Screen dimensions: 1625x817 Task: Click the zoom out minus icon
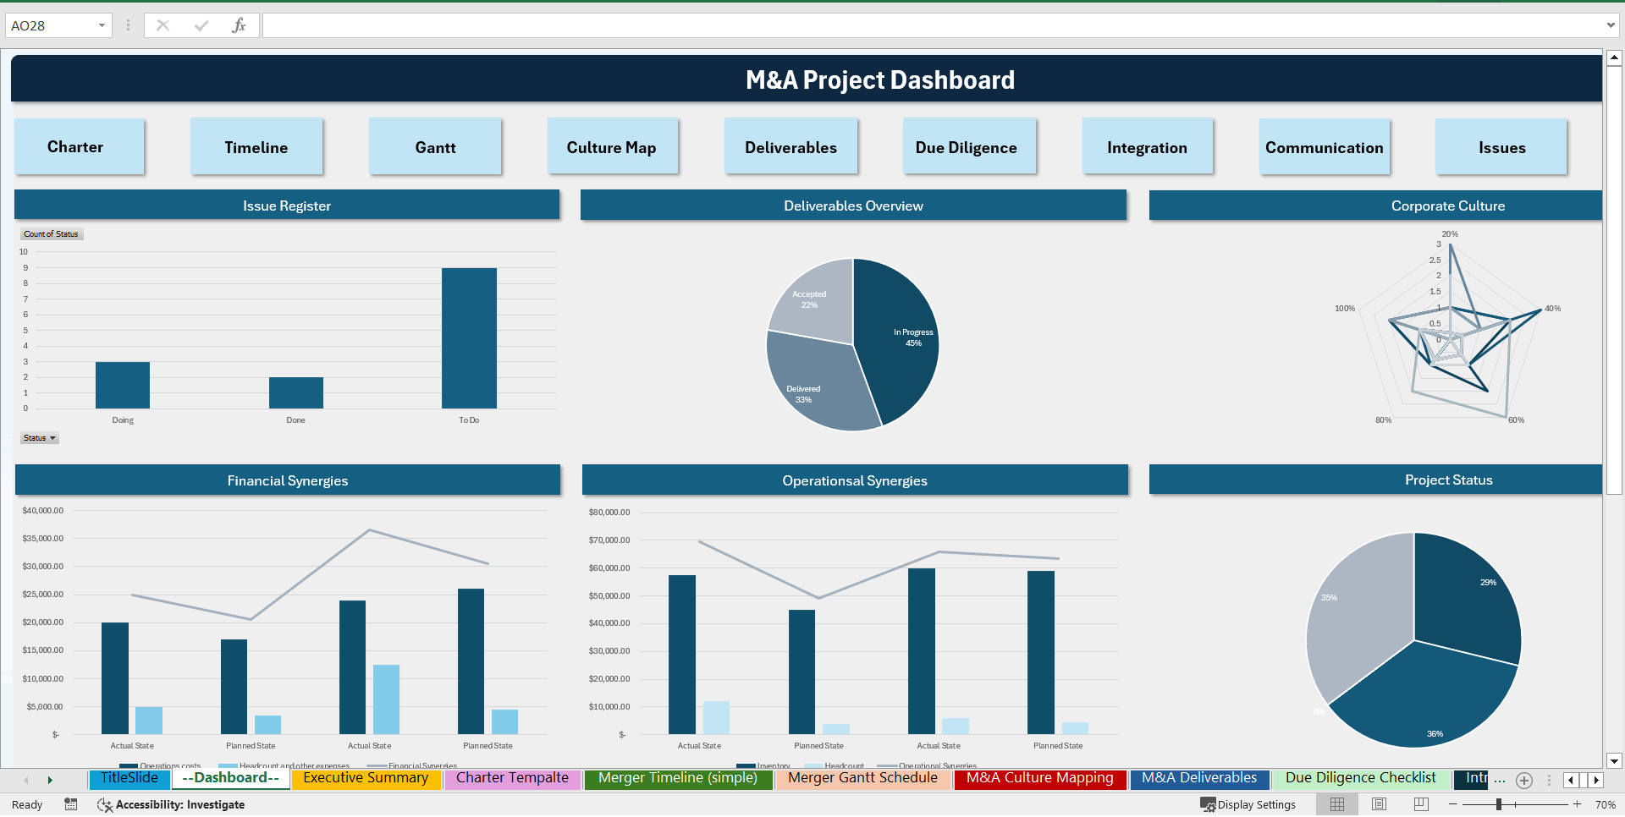(1453, 804)
